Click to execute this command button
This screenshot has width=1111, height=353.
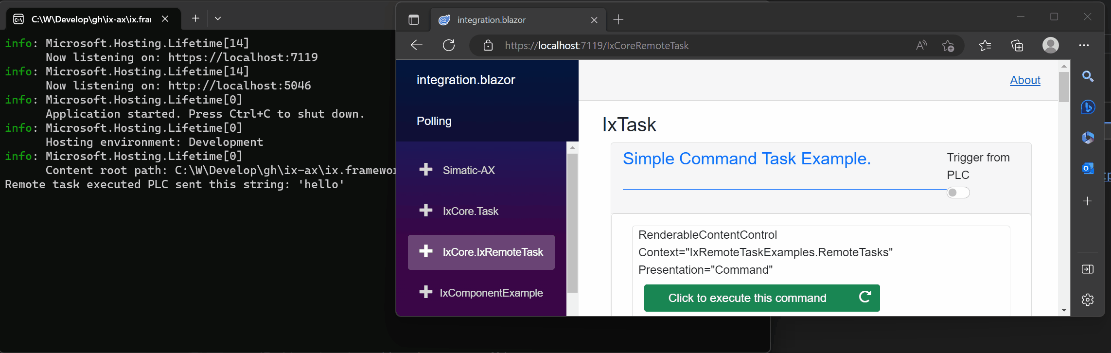[762, 298]
